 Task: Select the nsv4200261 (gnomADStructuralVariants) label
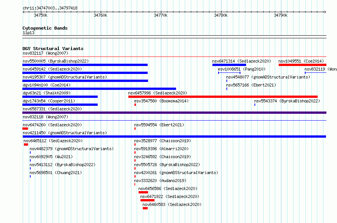point(176,173)
